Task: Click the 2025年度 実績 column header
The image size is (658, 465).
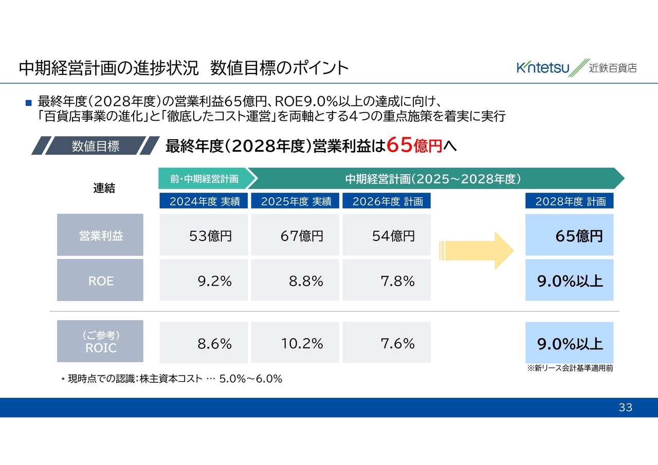Action: [x=295, y=201]
